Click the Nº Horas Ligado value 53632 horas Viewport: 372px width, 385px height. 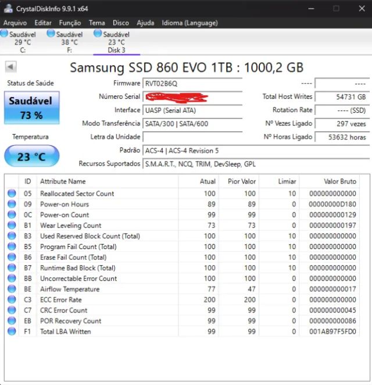pos(342,137)
